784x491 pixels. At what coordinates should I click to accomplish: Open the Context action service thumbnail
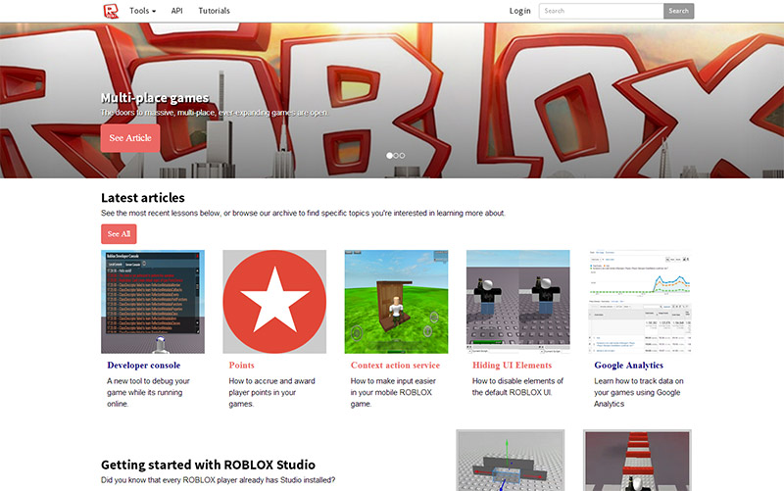[x=396, y=302]
